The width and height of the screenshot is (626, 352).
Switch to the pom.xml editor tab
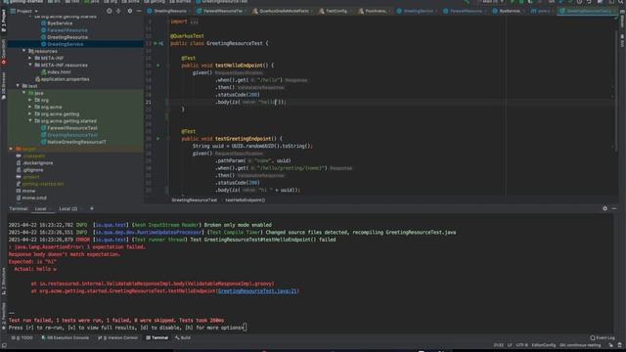[x=542, y=11]
